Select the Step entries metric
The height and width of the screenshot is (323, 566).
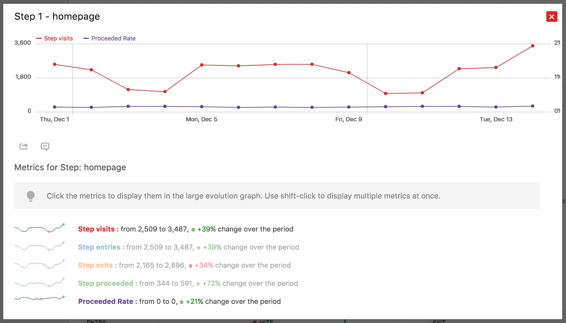[99, 247]
